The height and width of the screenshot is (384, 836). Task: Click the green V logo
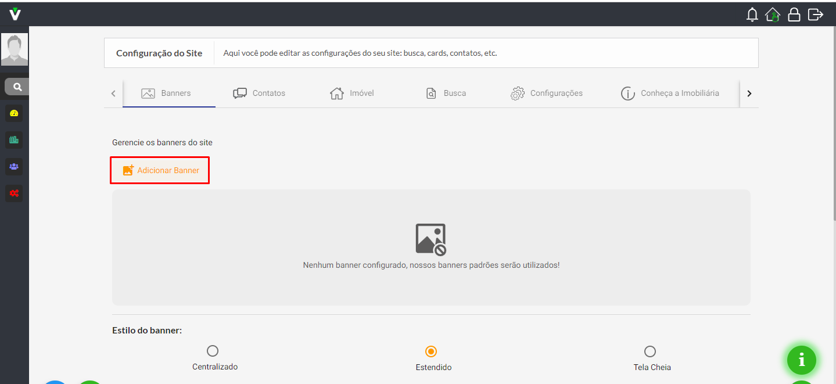point(15,14)
